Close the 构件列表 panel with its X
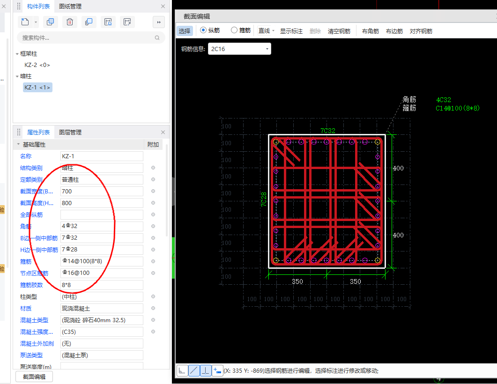The image size is (497, 384). coord(163,7)
